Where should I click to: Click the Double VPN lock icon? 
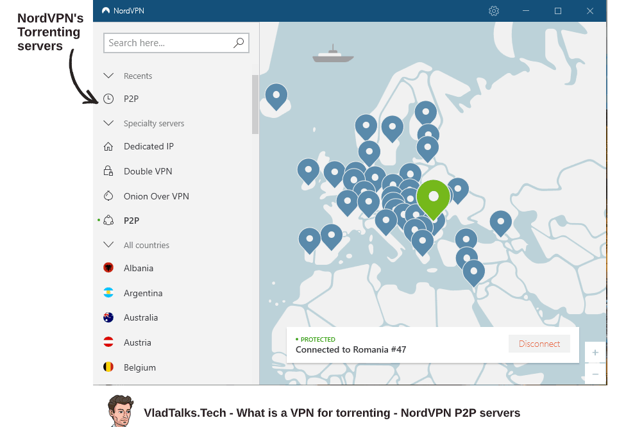click(x=108, y=171)
